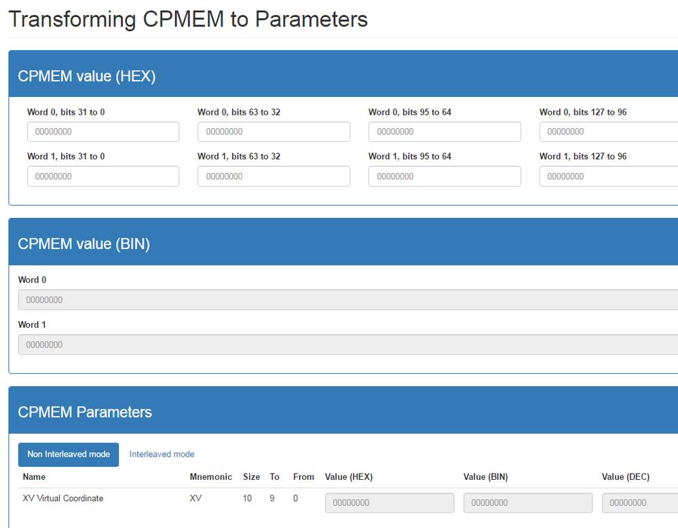Click Word 1 bits 95 to 64 field
Screen dimensions: 678x528
[445, 176]
